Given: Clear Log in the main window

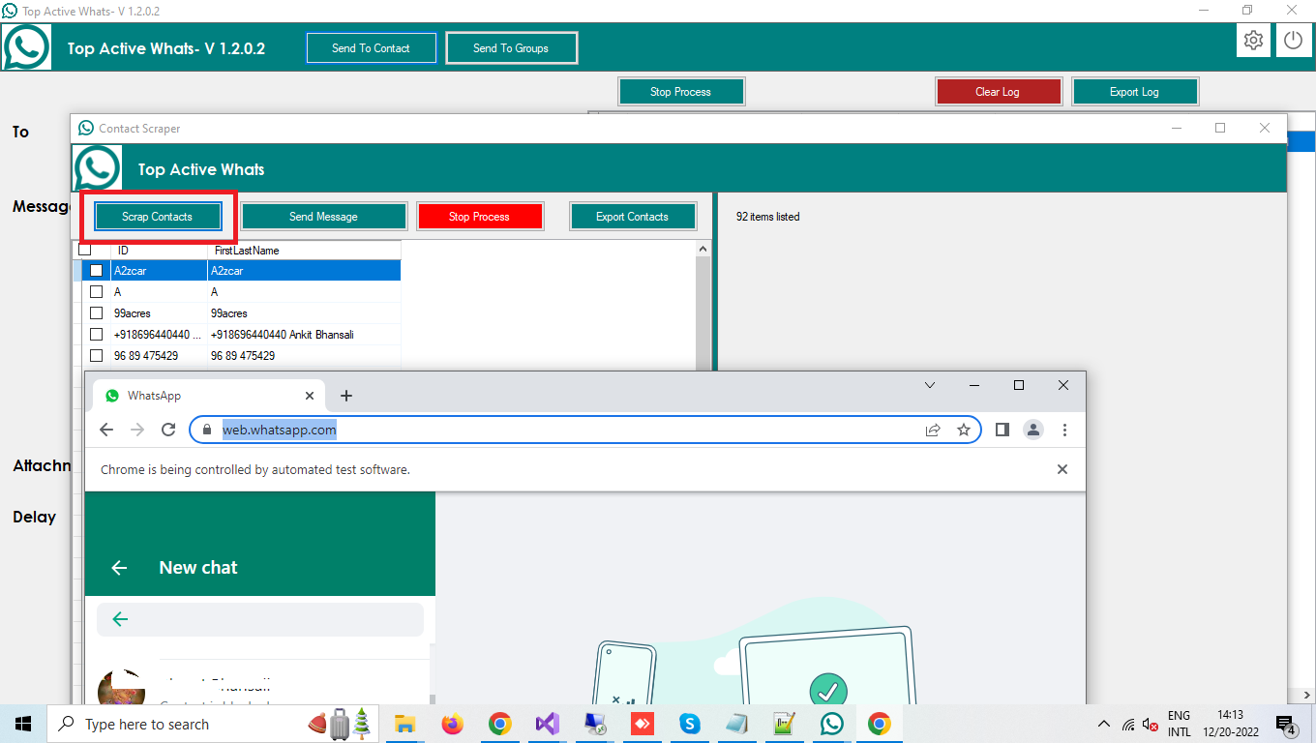Looking at the screenshot, I should [x=998, y=92].
